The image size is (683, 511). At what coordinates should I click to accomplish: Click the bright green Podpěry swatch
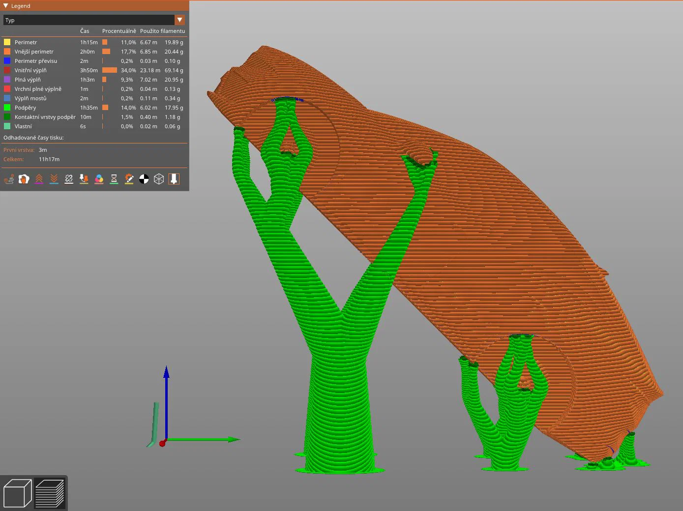tap(7, 108)
